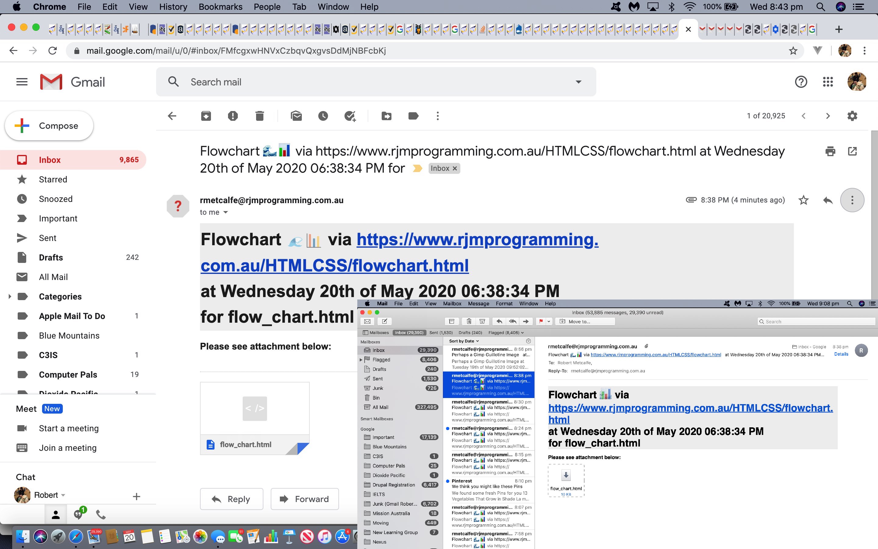This screenshot has height=549, width=878.
Task: Expand the Categories sidebar section
Action: pos(9,296)
